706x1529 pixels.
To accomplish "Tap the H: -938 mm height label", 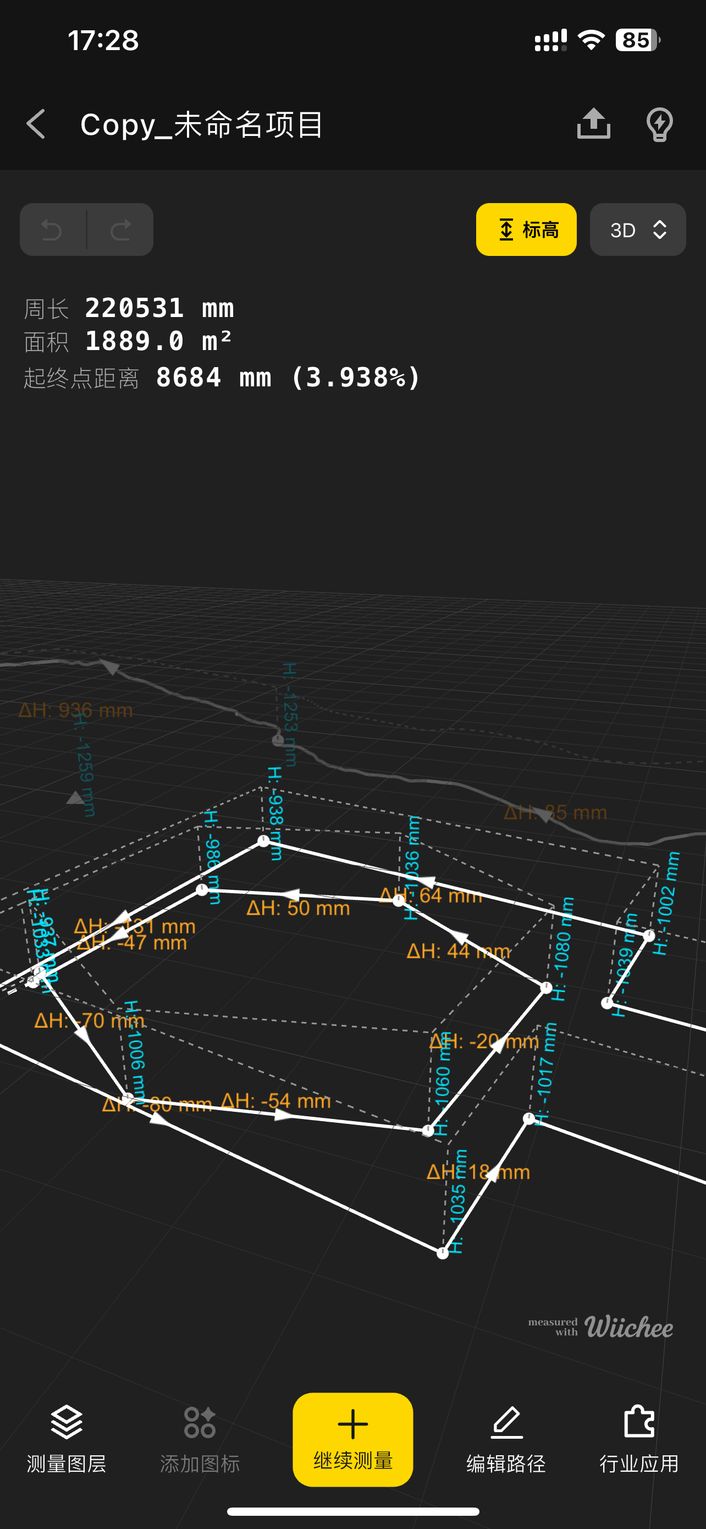I will pos(275,813).
